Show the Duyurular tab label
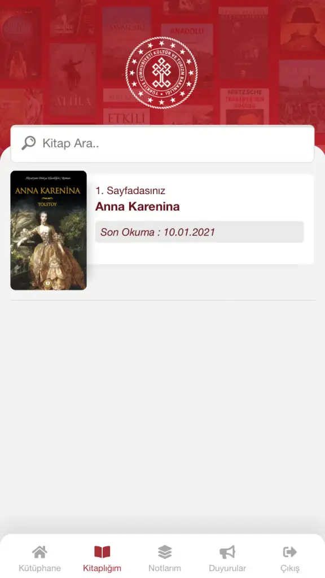Image resolution: width=325 pixels, height=578 pixels. tap(227, 568)
